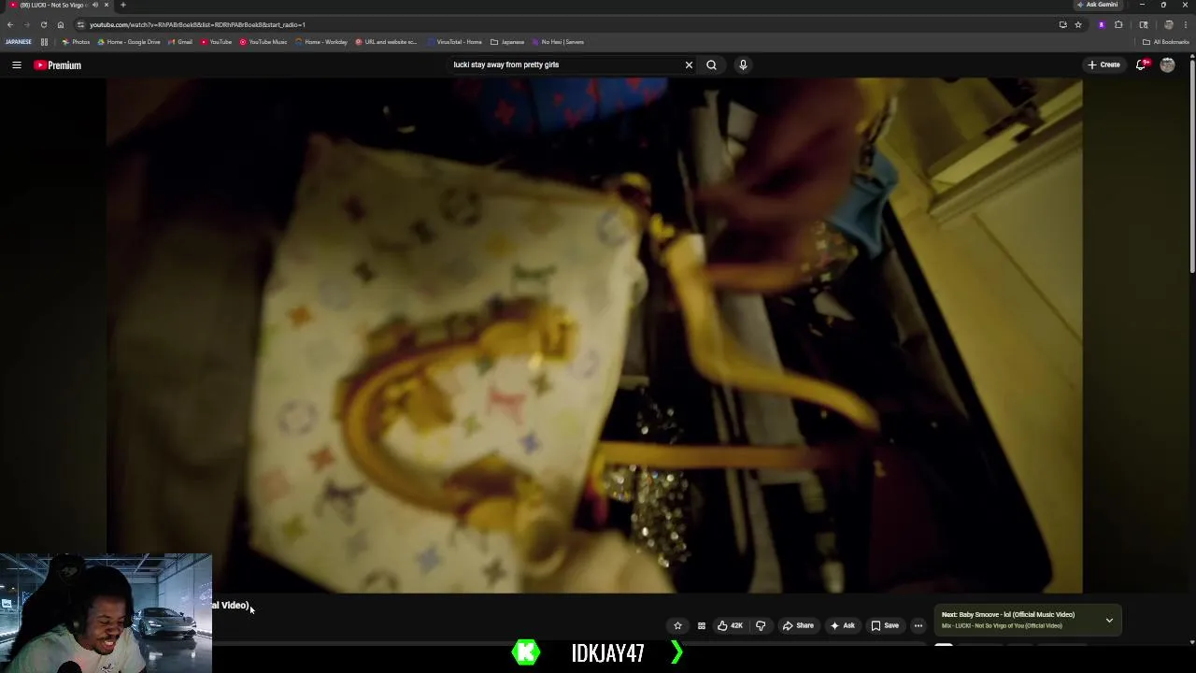1196x673 pixels.
Task: Expand the Next up mix panel chevron
Action: pyautogui.click(x=1109, y=620)
